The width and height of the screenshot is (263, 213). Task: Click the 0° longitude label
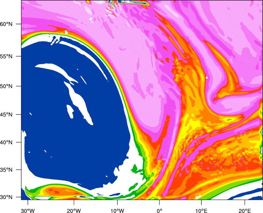[159, 211]
